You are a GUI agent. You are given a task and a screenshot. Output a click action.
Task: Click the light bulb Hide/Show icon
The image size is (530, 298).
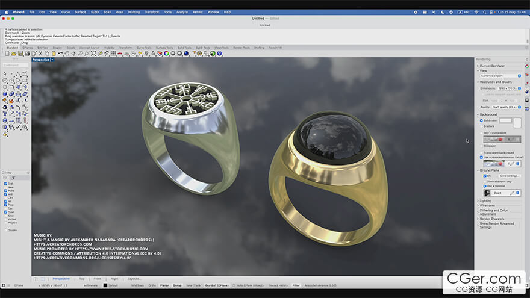(147, 54)
